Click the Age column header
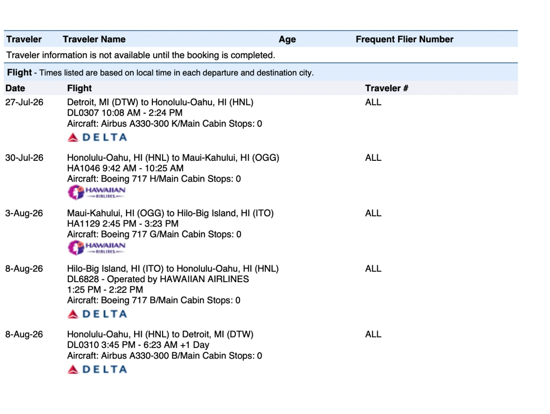This screenshot has width=550, height=414. tap(287, 39)
